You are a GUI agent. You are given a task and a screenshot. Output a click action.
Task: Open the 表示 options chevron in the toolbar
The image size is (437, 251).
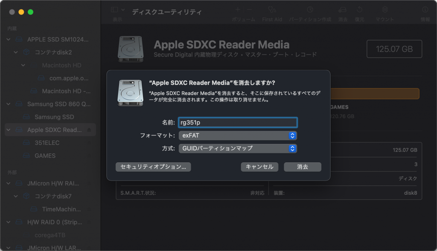point(123,10)
